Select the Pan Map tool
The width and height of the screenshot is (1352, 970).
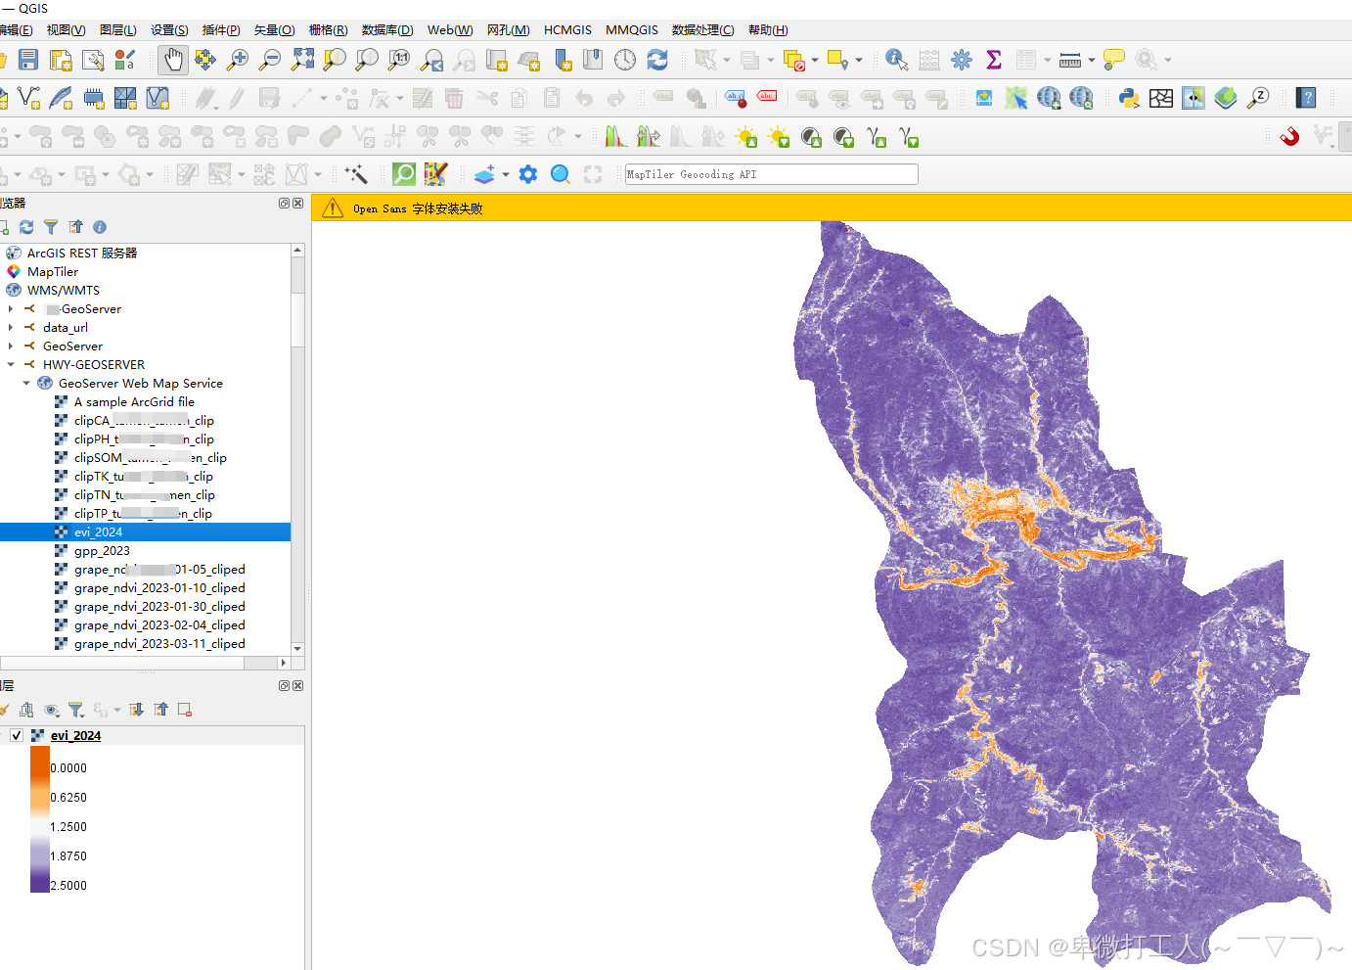173,60
